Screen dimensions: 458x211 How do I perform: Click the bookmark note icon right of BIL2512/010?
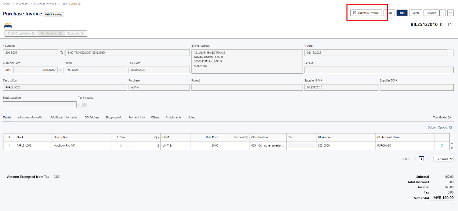pyautogui.click(x=450, y=25)
